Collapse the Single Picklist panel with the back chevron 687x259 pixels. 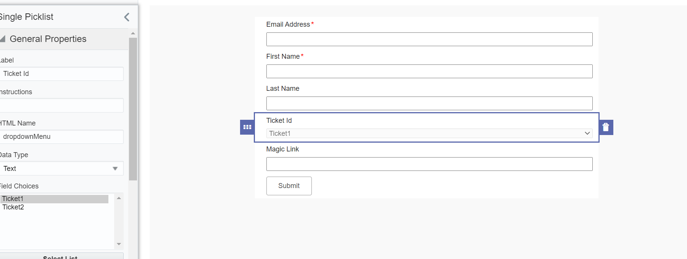pyautogui.click(x=127, y=17)
